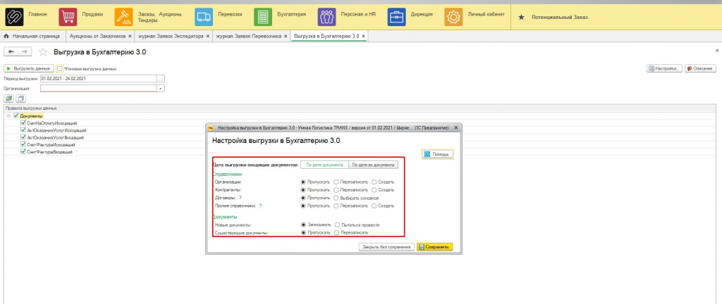Close the Выгрузка в Бухгалтерию 3.0 tab
722x304 pixels.
(x=363, y=36)
